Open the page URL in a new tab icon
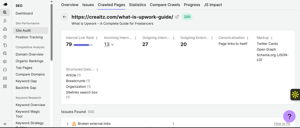Image resolution: width=300 pixels, height=128 pixels. coord(177,17)
